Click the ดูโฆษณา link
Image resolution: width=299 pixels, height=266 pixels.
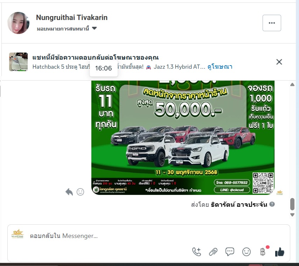220,67
